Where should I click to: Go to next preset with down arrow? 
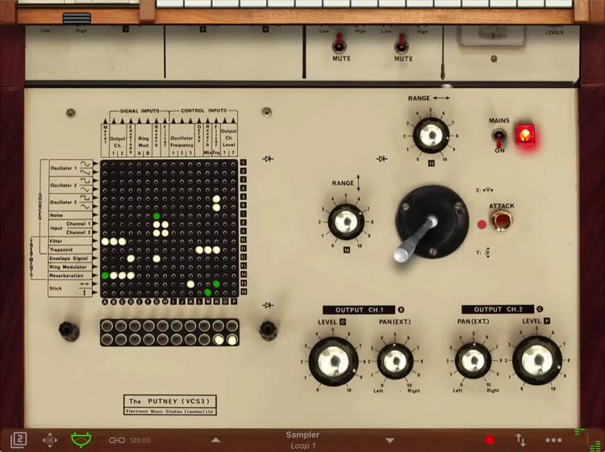pyautogui.click(x=390, y=441)
